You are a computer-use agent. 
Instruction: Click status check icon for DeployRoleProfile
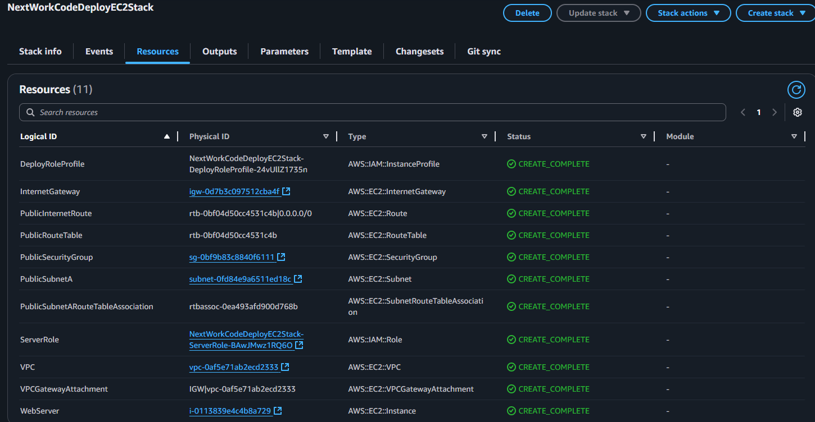coord(511,164)
